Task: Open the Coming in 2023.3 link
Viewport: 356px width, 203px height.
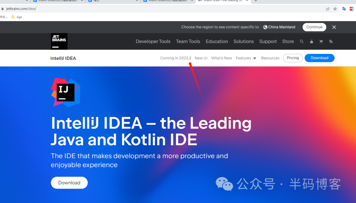Action: tap(176, 58)
